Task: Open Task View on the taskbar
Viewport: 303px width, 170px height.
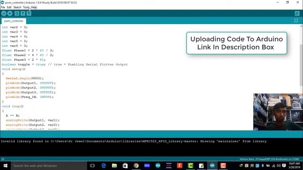Action: coord(92,166)
